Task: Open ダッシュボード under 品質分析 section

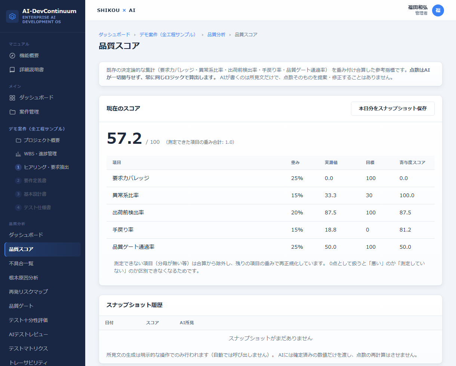Action: (43, 235)
